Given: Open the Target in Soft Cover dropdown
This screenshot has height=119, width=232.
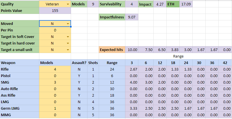Looking at the screenshot, I should (x=68, y=37).
